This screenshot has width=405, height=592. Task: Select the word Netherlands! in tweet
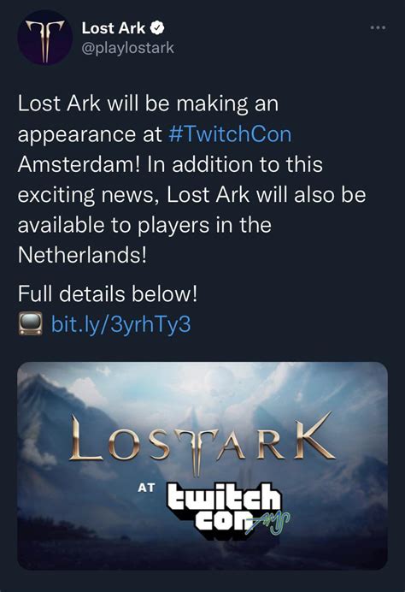coord(82,256)
